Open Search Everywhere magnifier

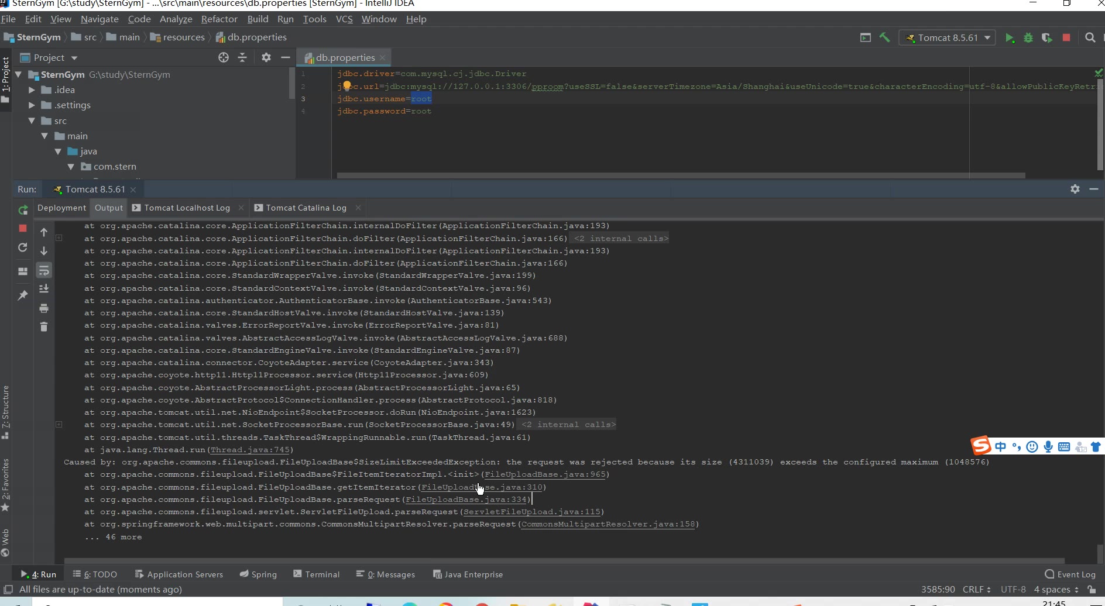pyautogui.click(x=1090, y=37)
